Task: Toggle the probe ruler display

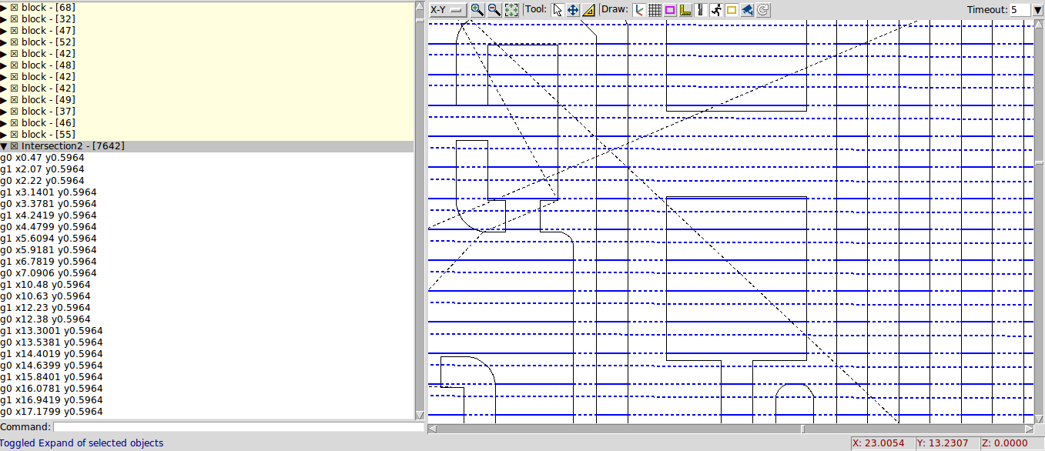Action: (x=685, y=10)
